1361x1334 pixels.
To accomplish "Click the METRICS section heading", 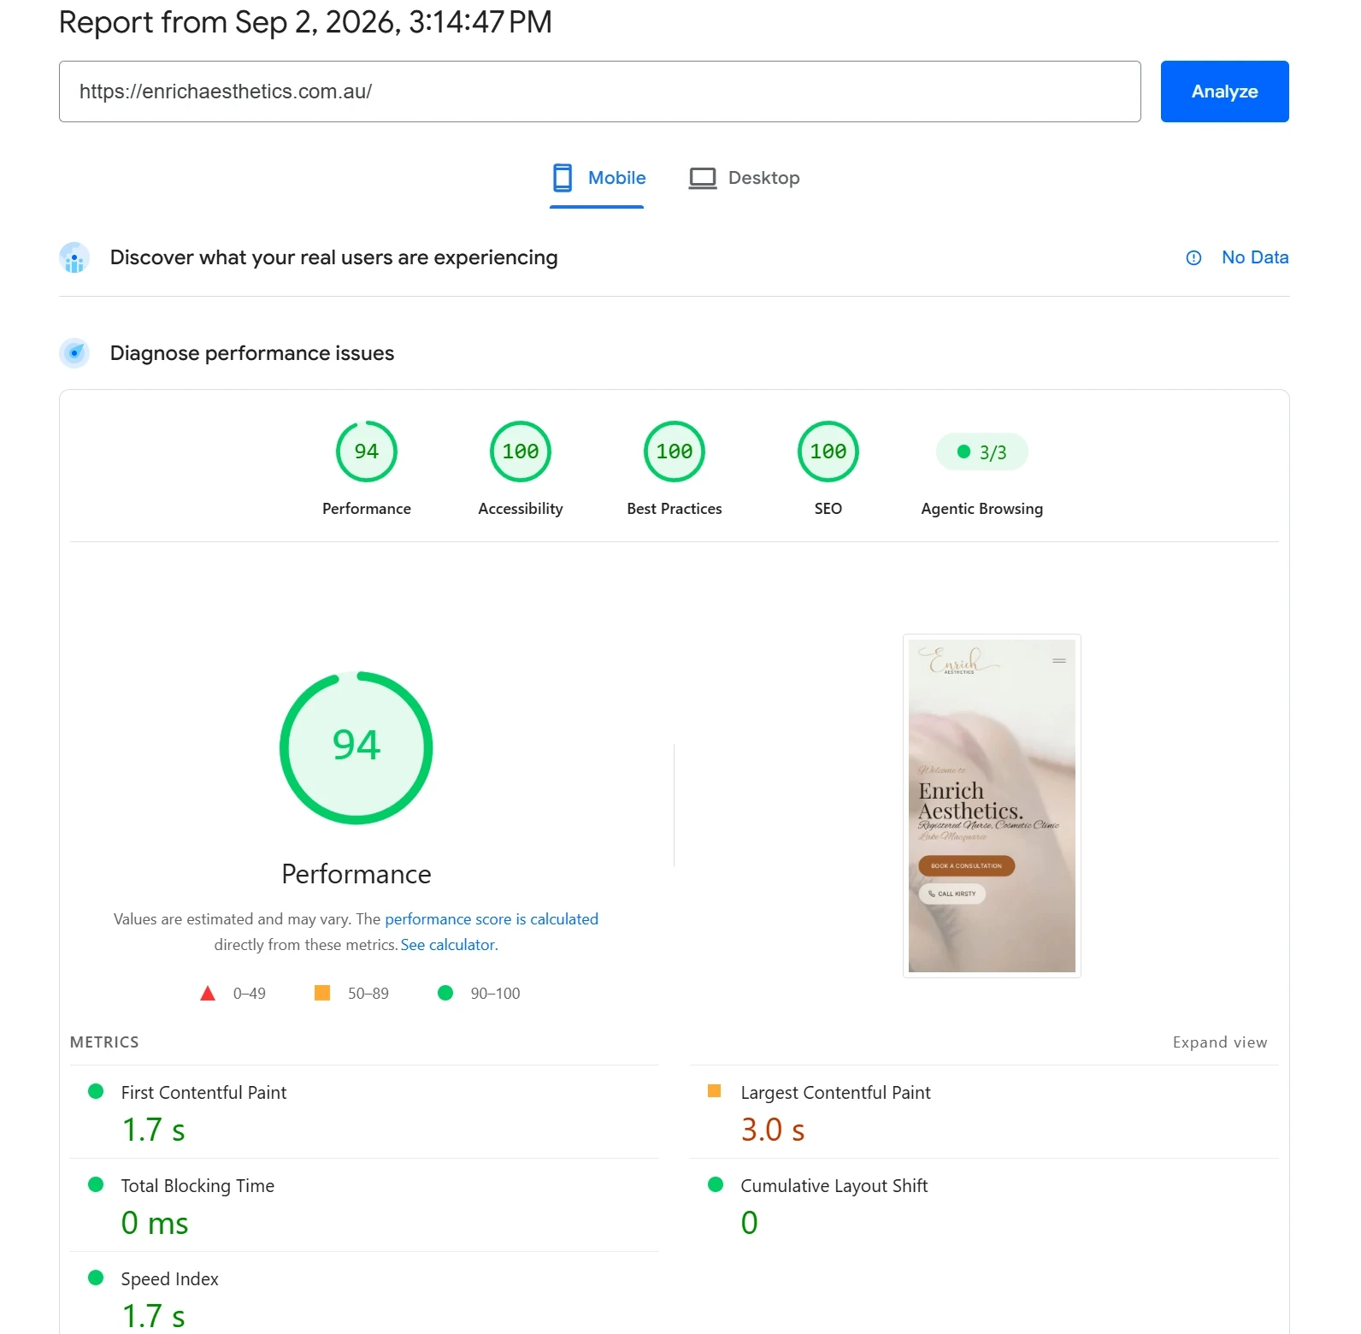I will (104, 1042).
